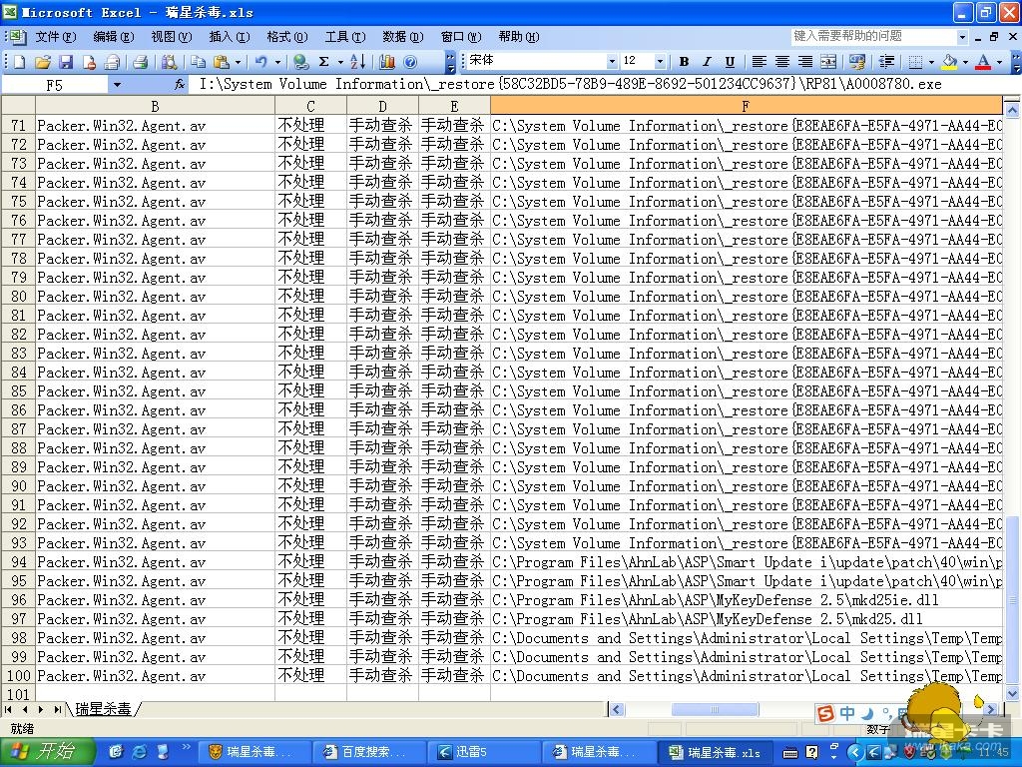Open the 工具 (Tools) menu
Image resolution: width=1022 pixels, height=767 pixels.
click(345, 37)
